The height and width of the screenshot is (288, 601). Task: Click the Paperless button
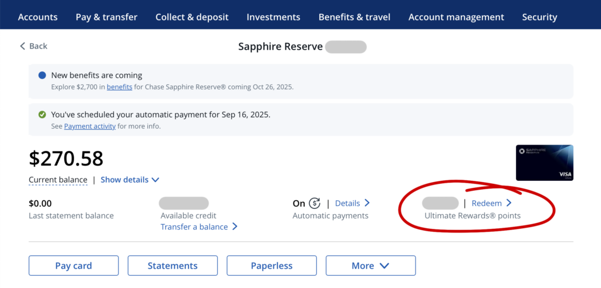point(272,266)
